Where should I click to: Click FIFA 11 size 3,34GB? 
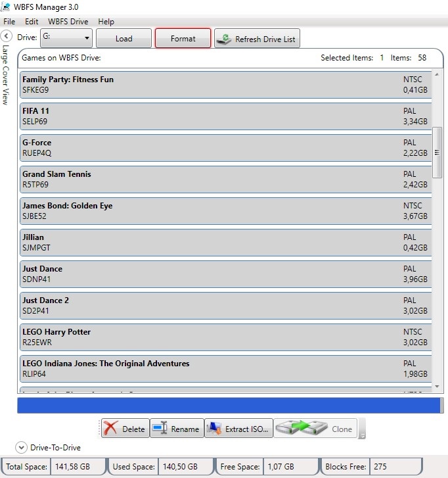[415, 122]
